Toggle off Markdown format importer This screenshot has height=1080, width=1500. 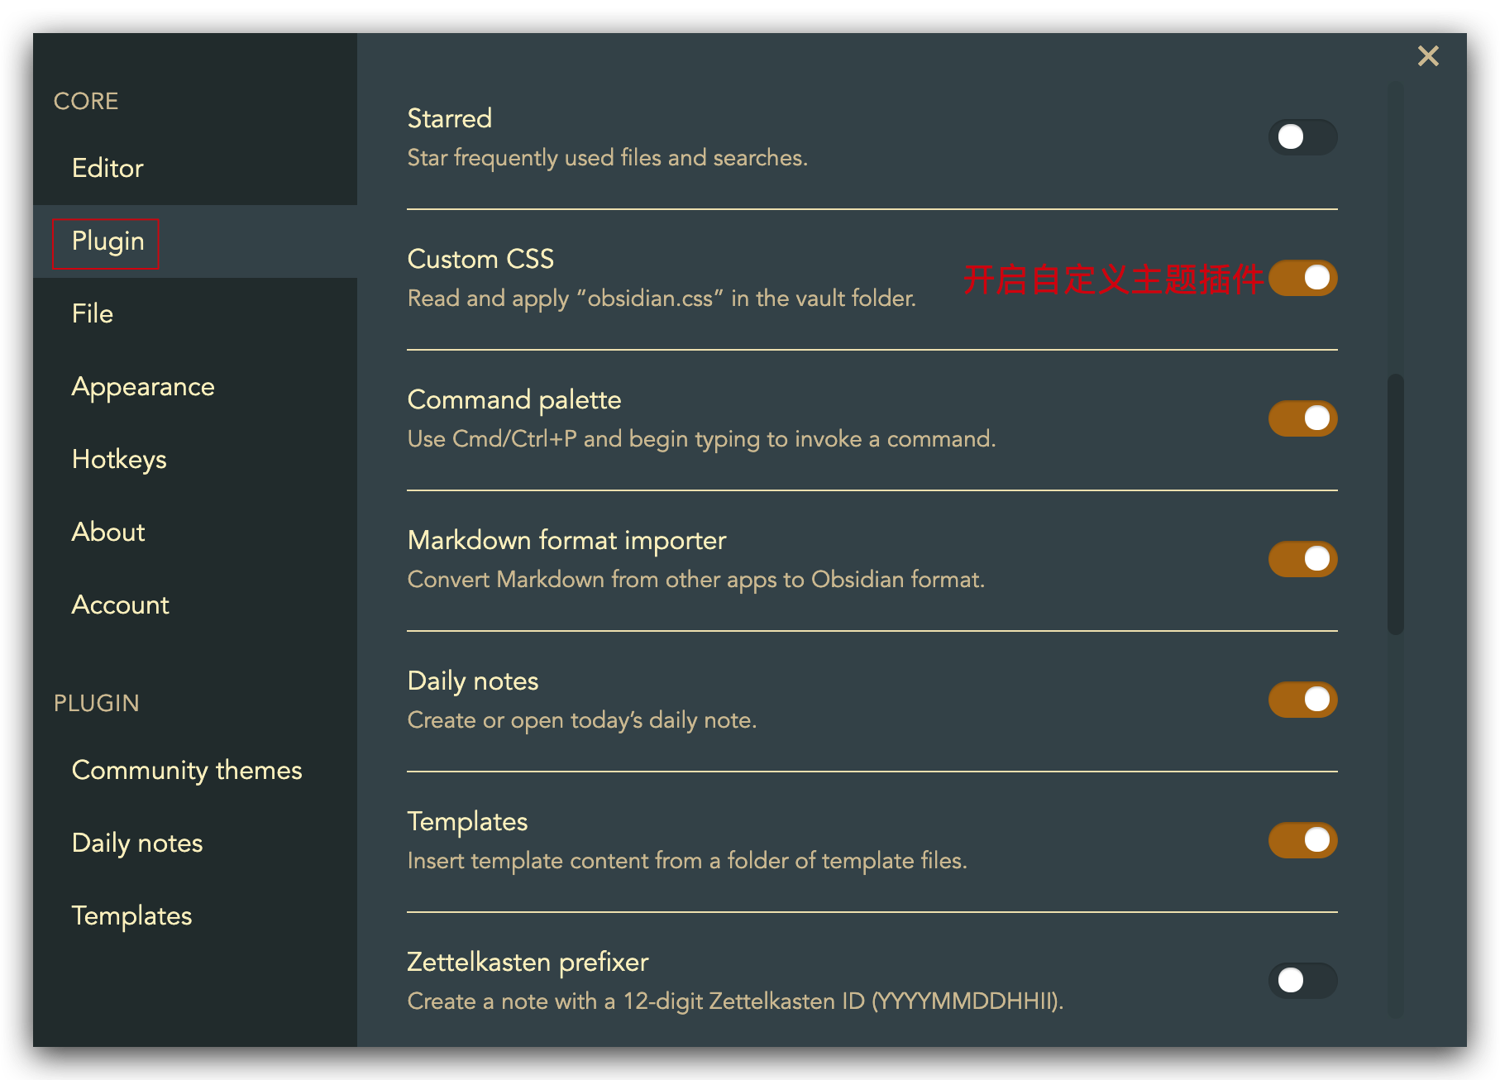tap(1302, 559)
